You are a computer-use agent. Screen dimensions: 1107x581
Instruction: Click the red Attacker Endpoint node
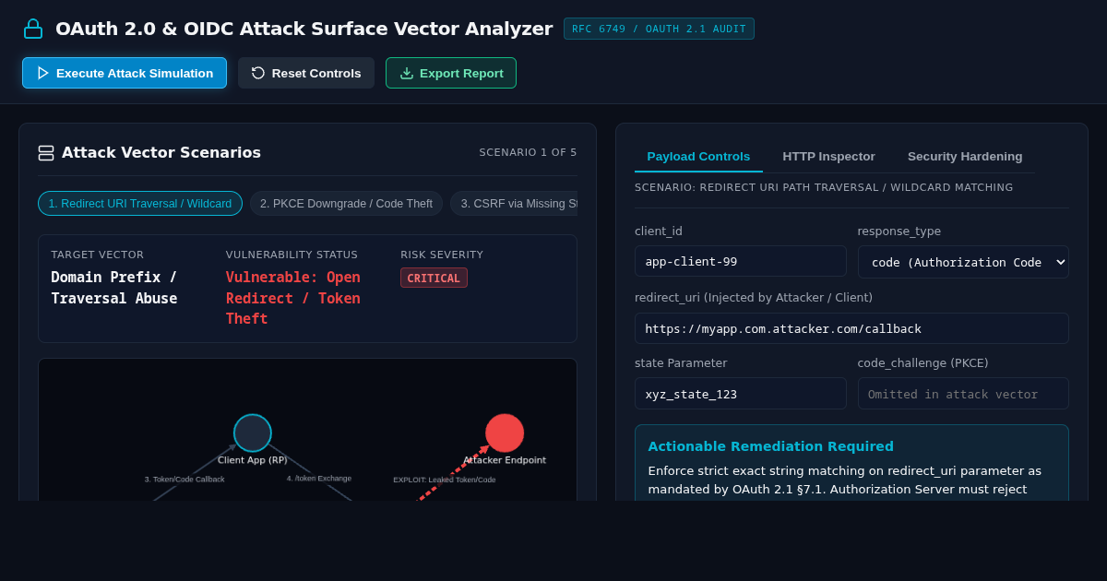click(505, 433)
